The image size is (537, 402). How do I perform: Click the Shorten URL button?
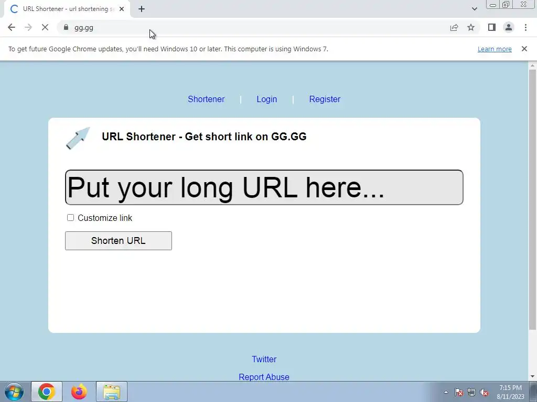click(119, 241)
